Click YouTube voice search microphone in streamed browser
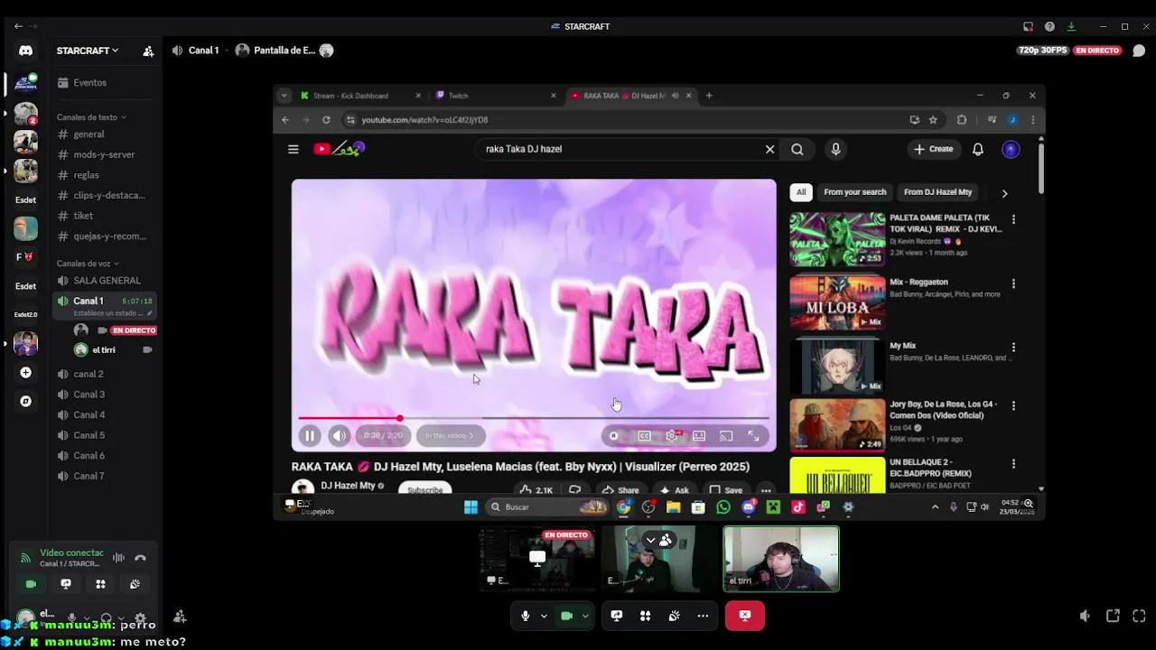1156x650 pixels. pos(835,149)
